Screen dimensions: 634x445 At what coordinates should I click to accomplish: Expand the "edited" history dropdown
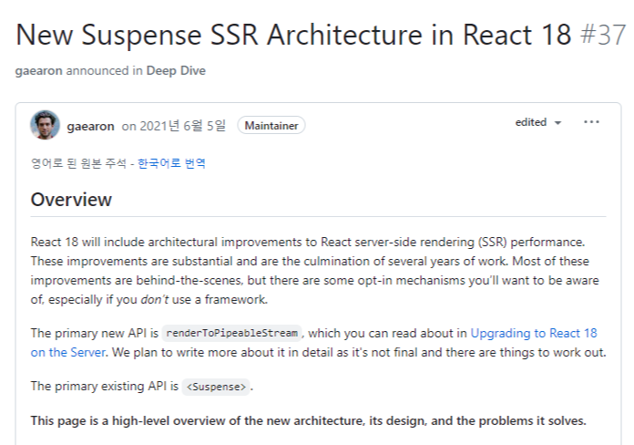(538, 122)
